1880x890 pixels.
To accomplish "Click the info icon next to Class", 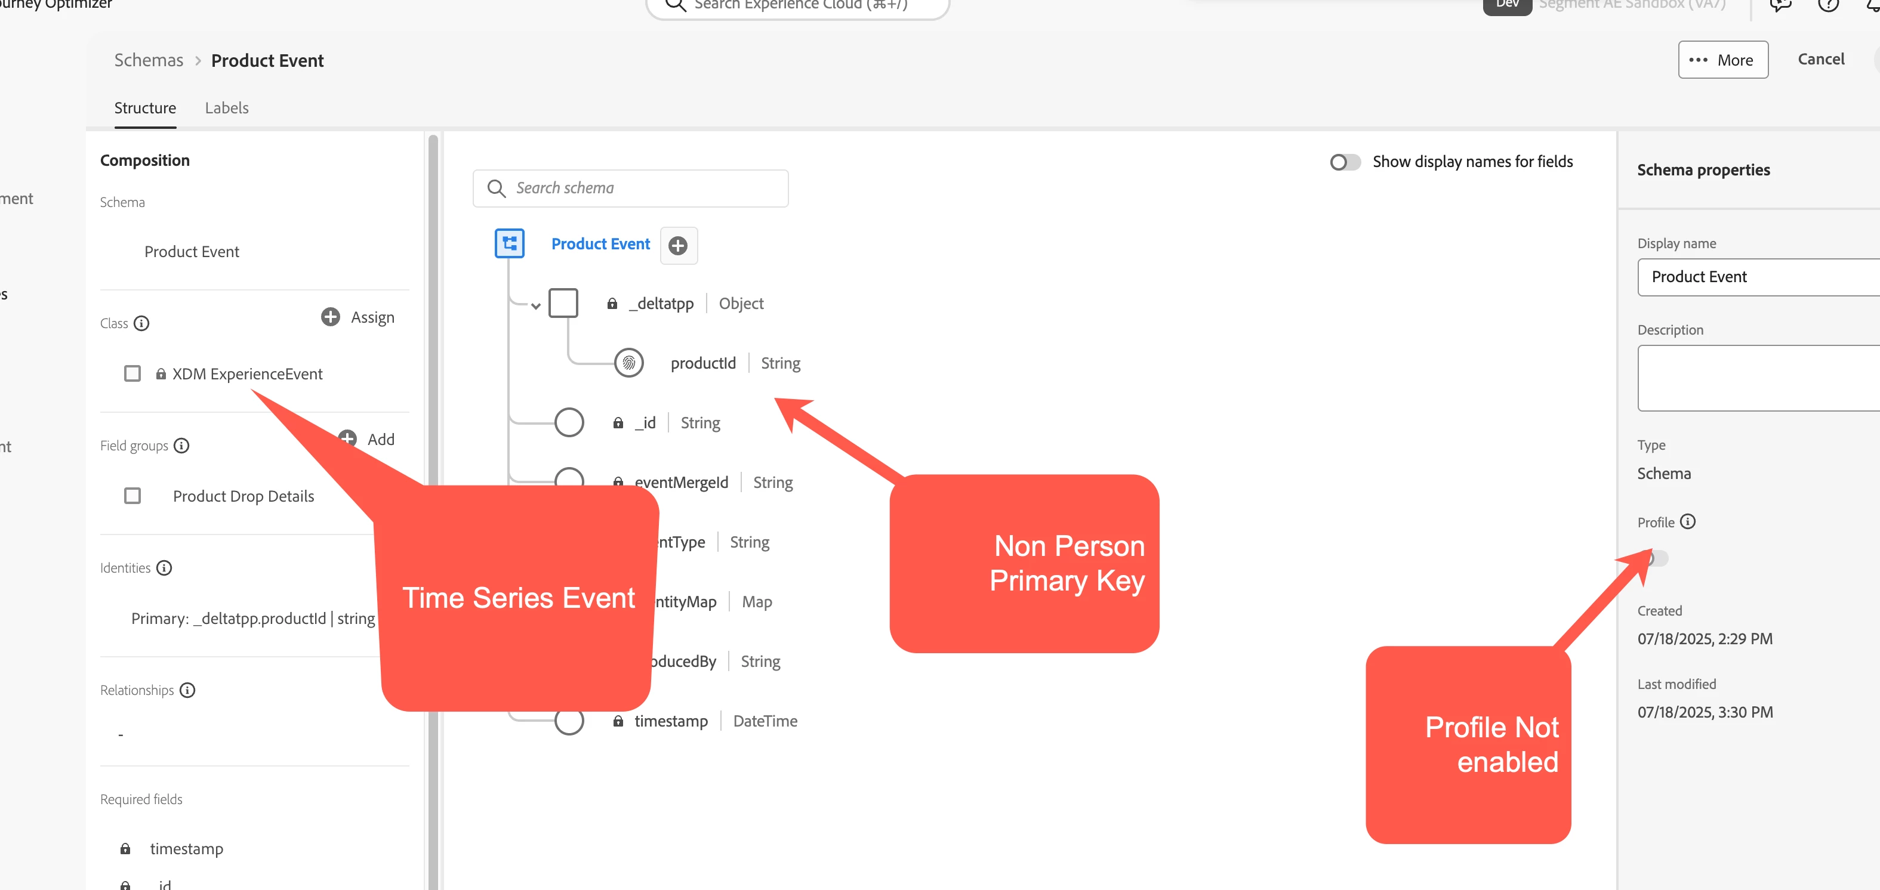I will 142,323.
